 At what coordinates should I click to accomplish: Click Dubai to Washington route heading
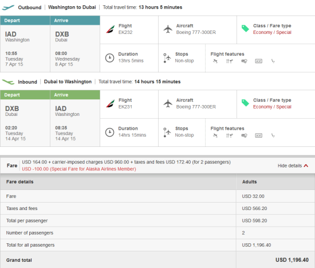(x=68, y=81)
